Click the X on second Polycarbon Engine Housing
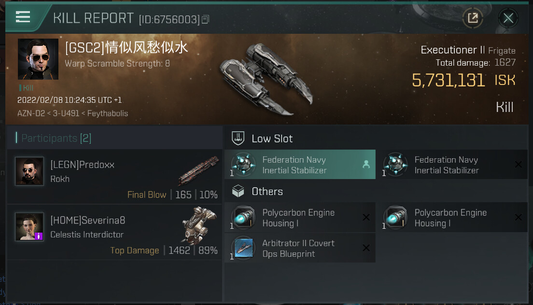Screen dimensions: 533x305 click(x=518, y=218)
